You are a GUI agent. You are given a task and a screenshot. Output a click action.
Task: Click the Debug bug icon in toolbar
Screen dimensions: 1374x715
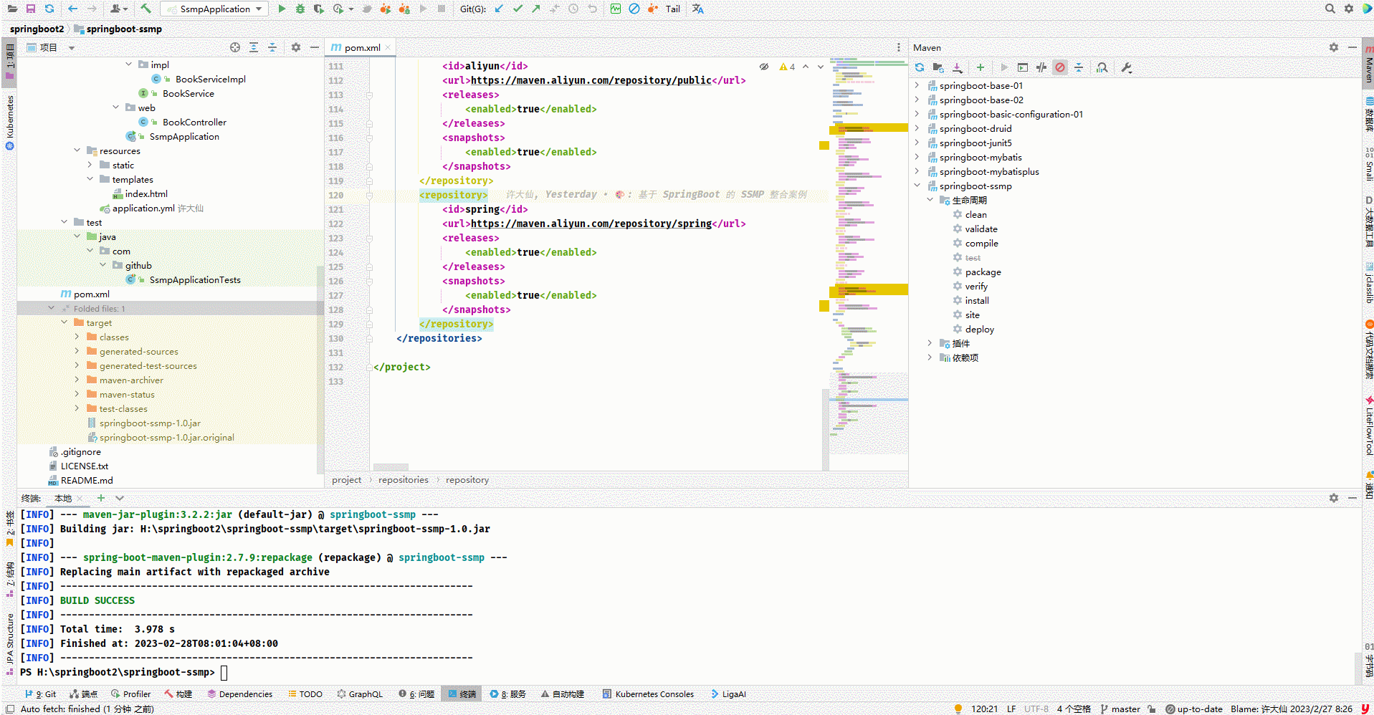(x=300, y=9)
